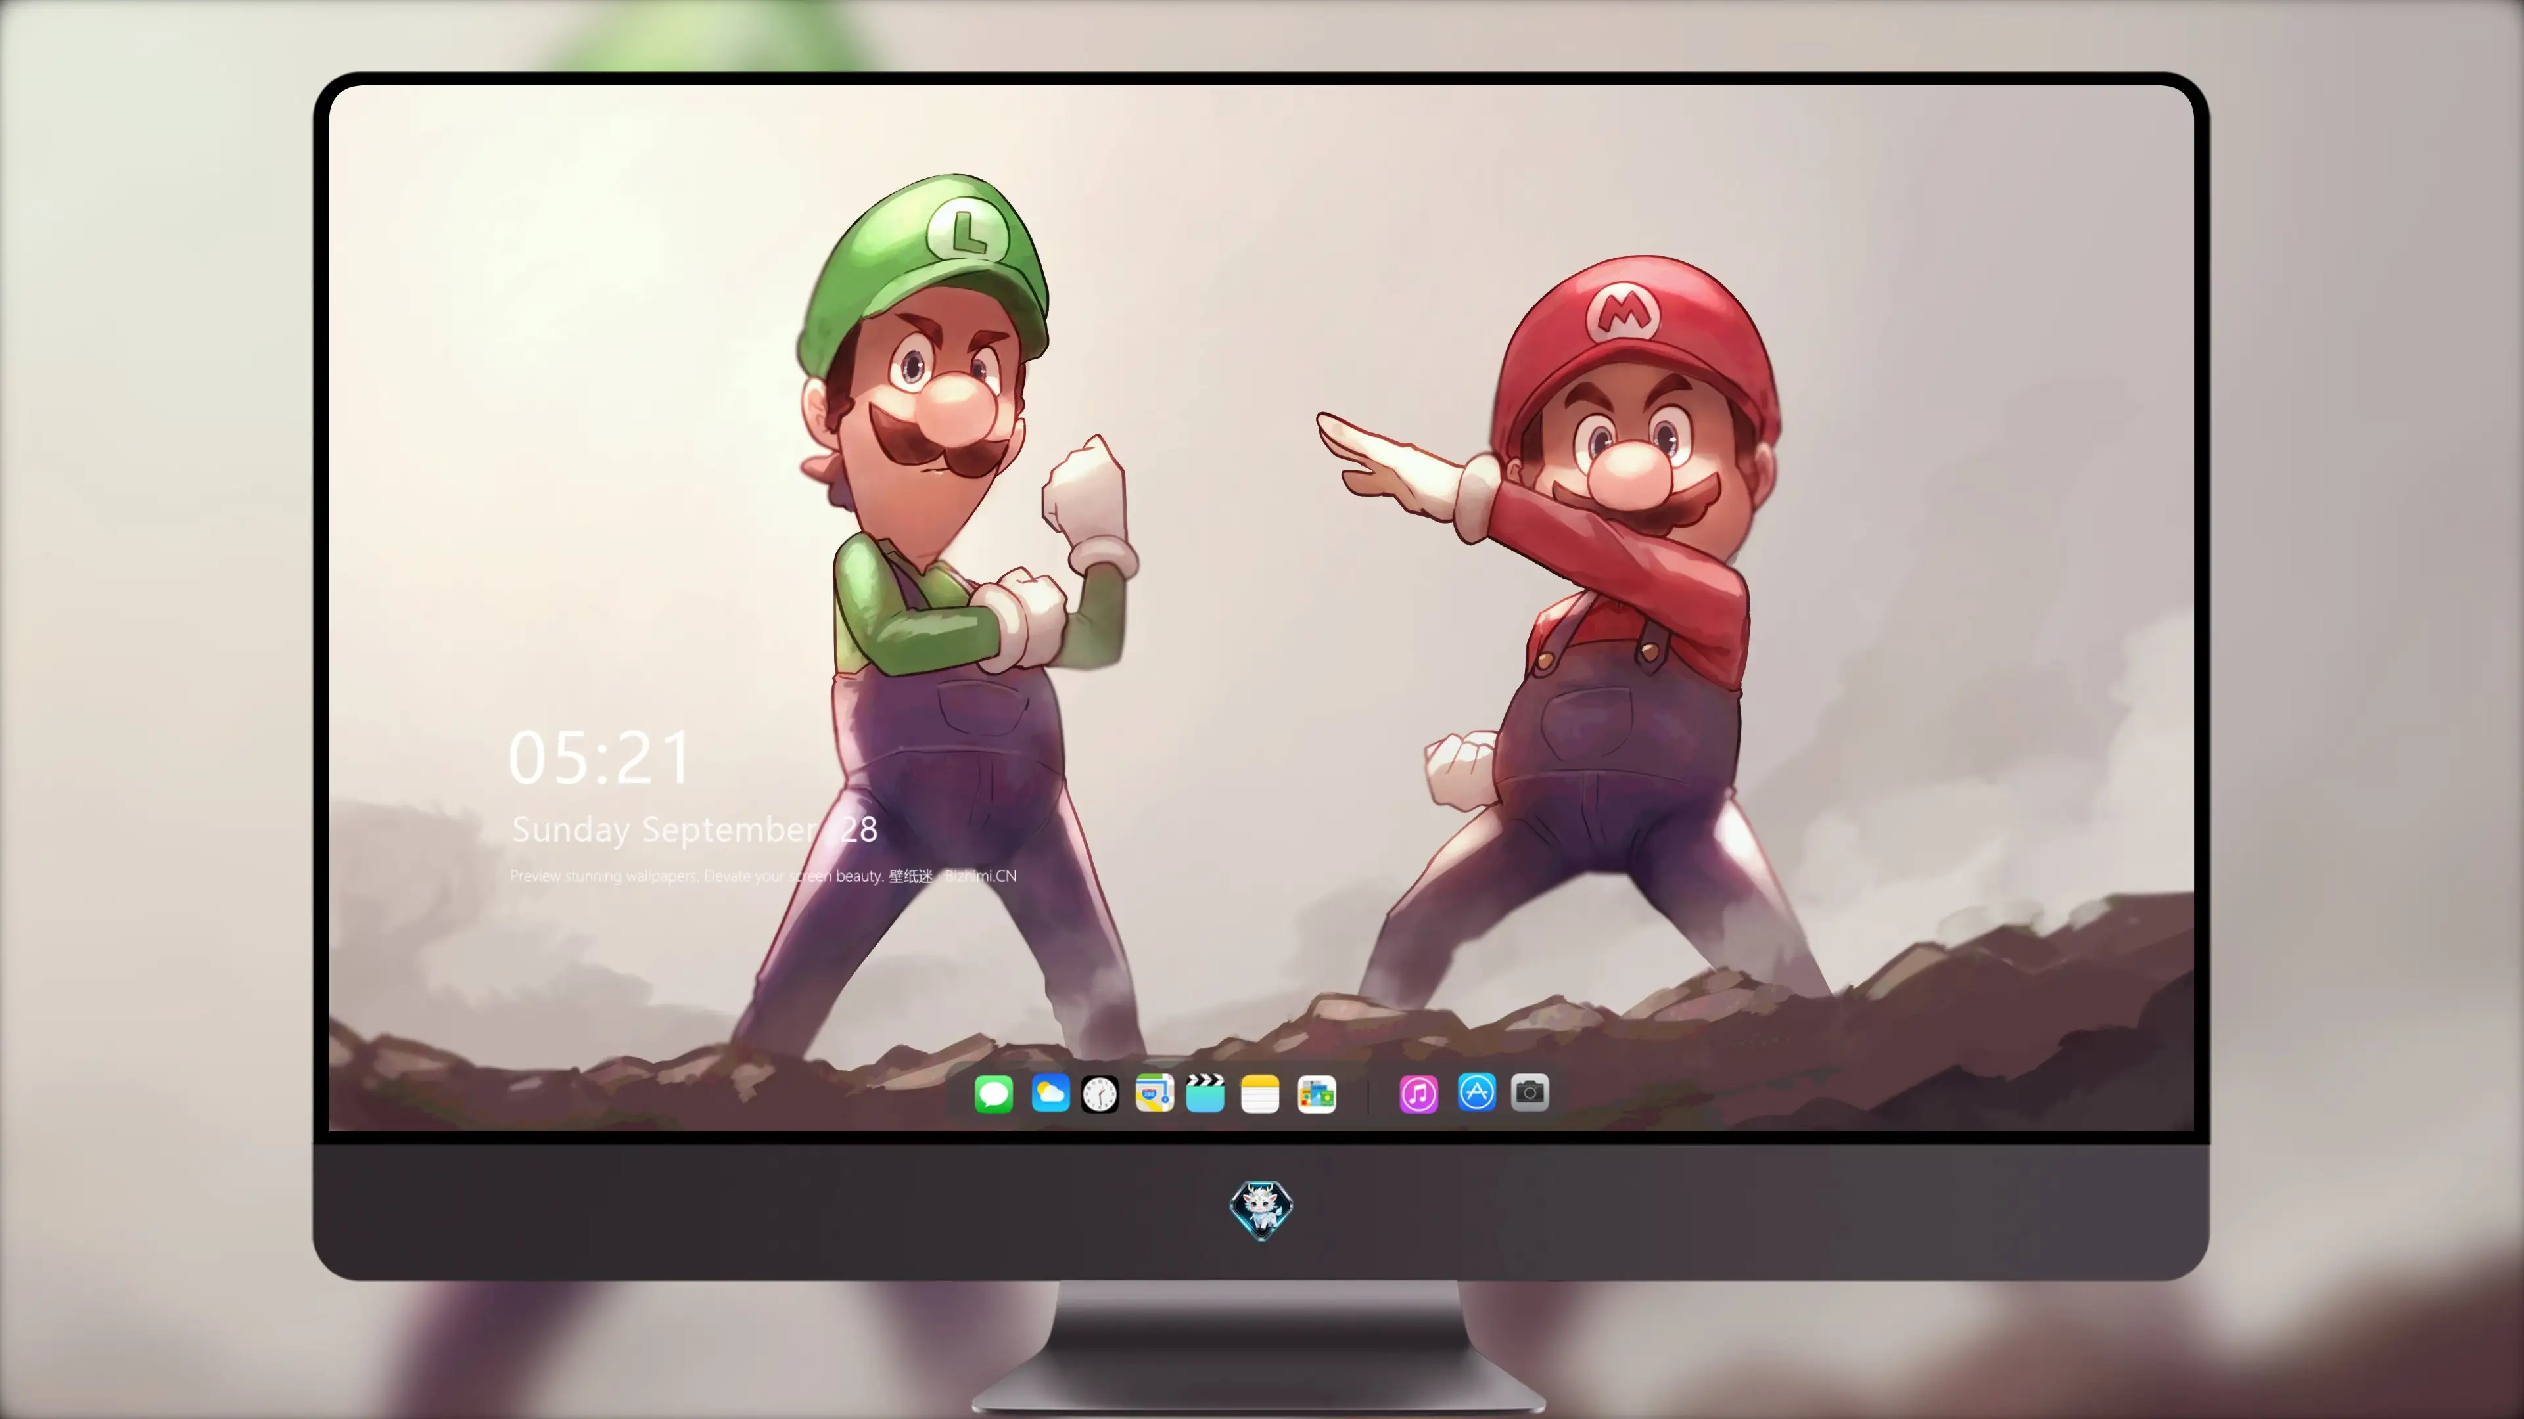Click the 05:21 clock display
The image size is (2524, 1419).
599,758
